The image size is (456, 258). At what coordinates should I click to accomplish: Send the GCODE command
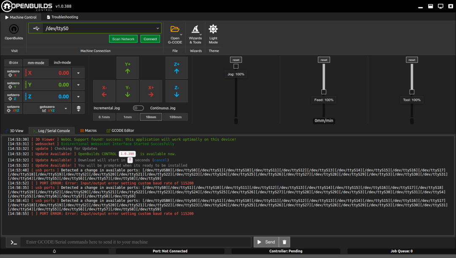coord(266,242)
